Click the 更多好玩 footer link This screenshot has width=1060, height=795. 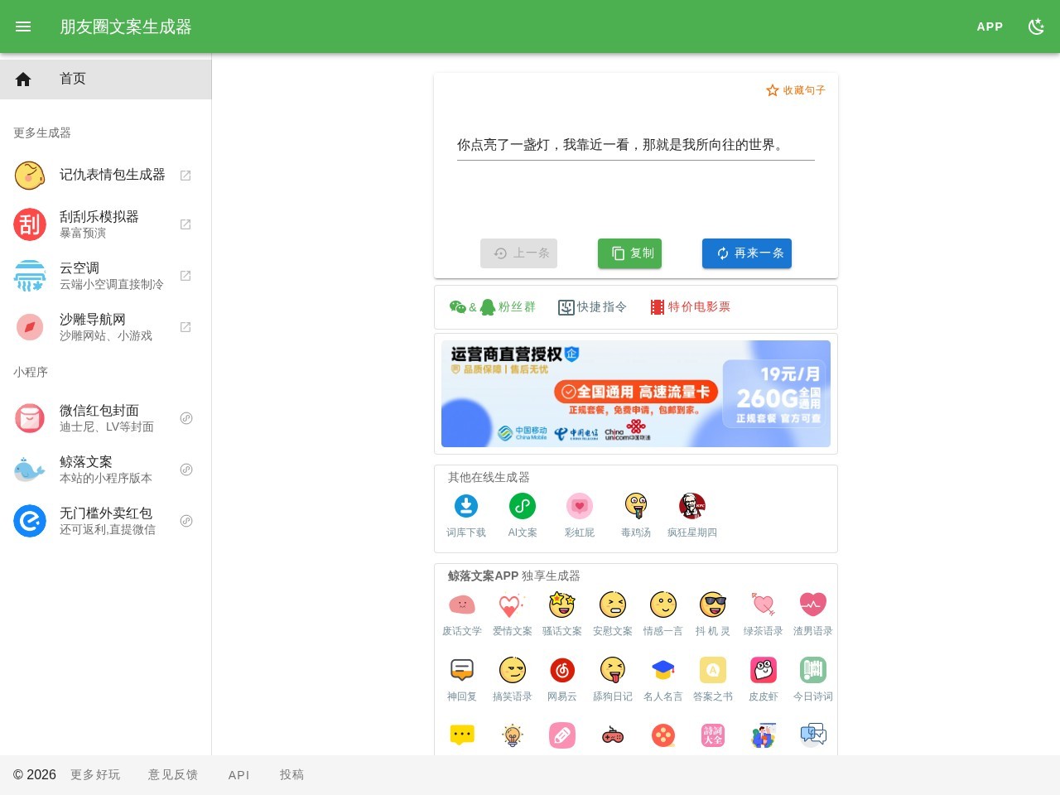pyautogui.click(x=95, y=775)
